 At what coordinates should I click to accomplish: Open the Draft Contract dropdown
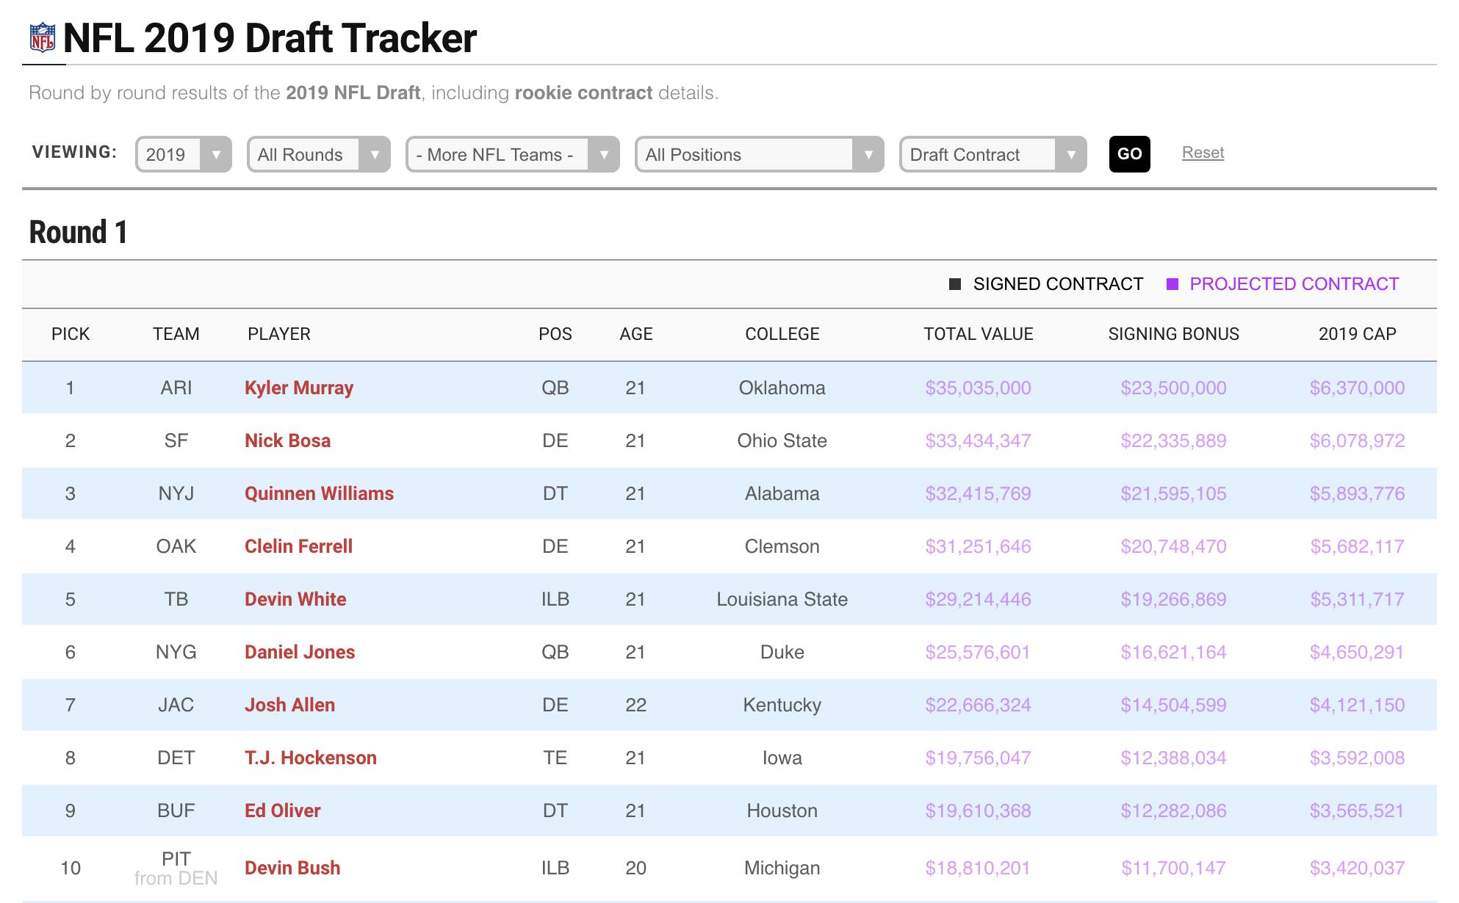(x=993, y=154)
